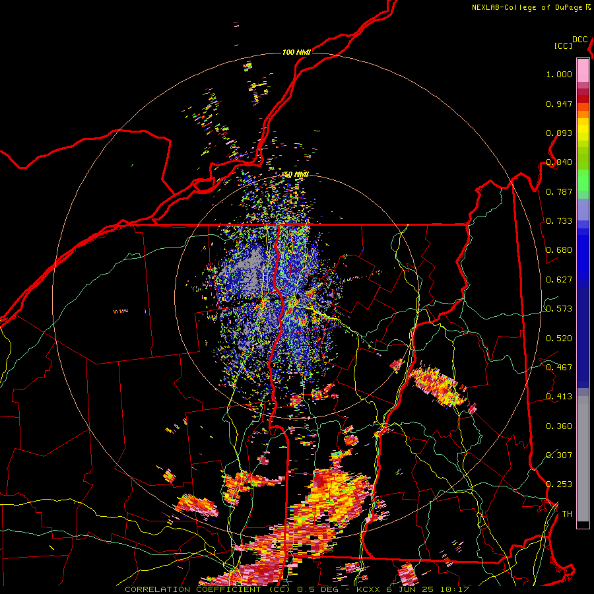The height and width of the screenshot is (594, 594).
Task: Click the 0.840 scale value
Action: [559, 162]
